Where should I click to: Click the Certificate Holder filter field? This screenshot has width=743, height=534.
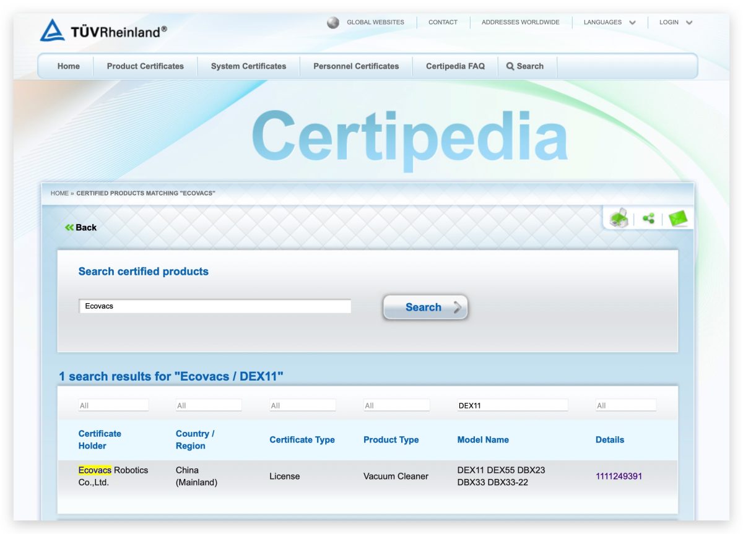113,405
